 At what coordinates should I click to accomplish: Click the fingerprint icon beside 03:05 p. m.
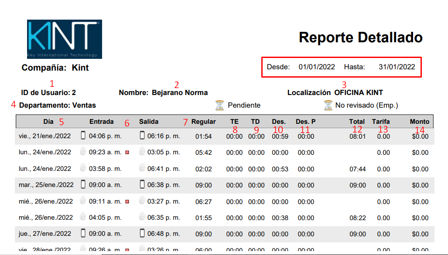[142, 153]
